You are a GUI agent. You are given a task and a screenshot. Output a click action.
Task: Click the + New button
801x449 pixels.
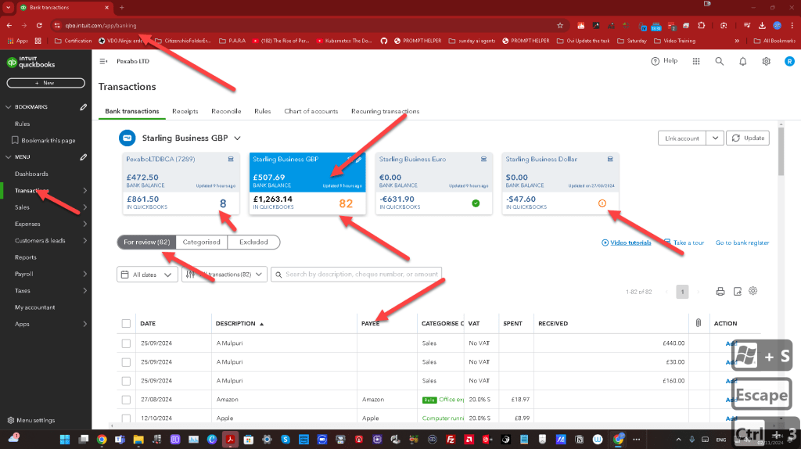click(46, 83)
